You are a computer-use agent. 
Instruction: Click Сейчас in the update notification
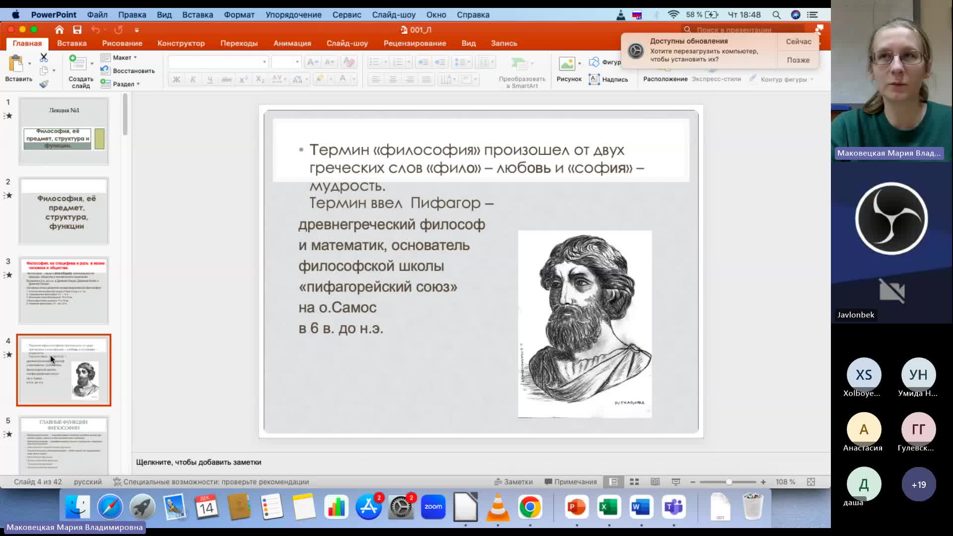(798, 42)
